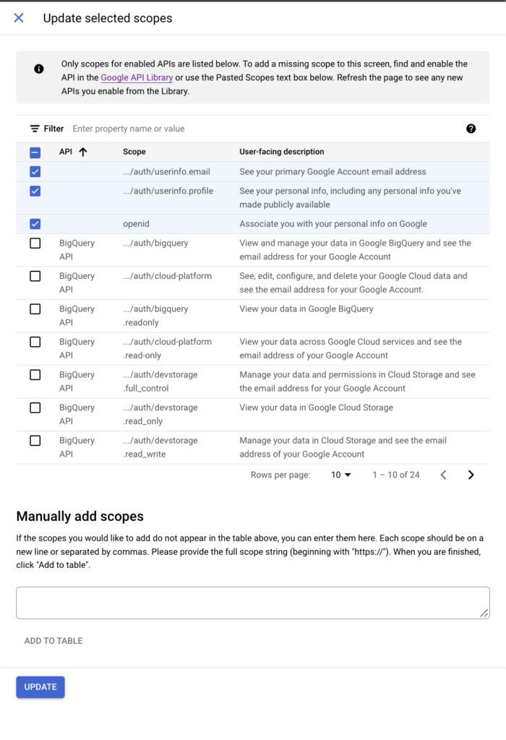Sort by API using the arrow icon

(83, 152)
